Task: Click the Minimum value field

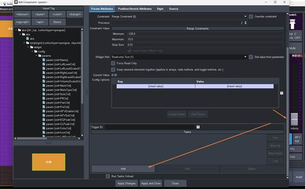Action: [x=205, y=34]
